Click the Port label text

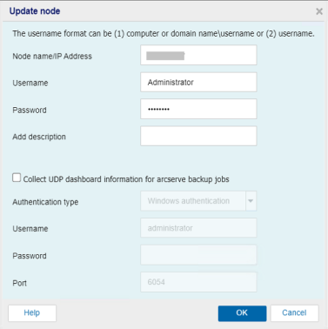coord(19,283)
